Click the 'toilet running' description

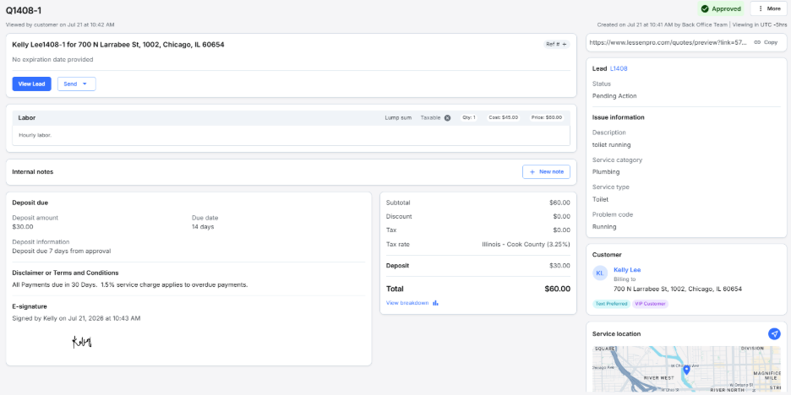point(611,144)
